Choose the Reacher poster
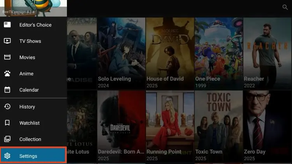This screenshot has width=292, height=164. pyautogui.click(x=267, y=54)
